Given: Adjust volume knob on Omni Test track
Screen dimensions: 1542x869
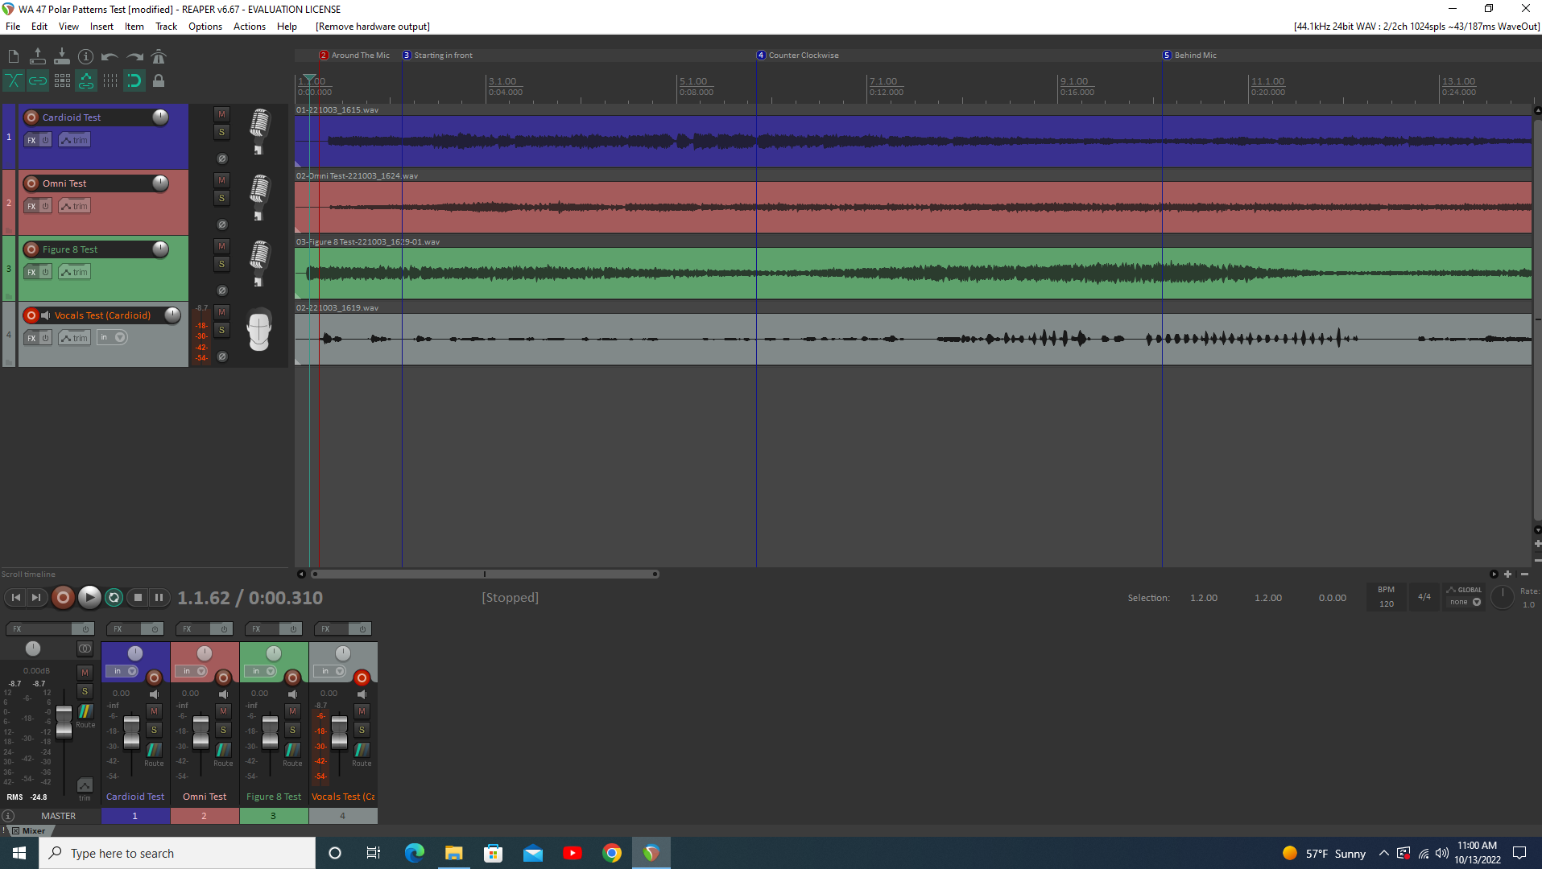Looking at the screenshot, I should pyautogui.click(x=160, y=183).
